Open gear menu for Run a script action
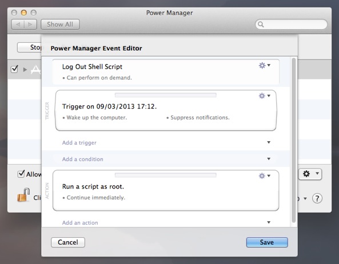 (x=265, y=175)
